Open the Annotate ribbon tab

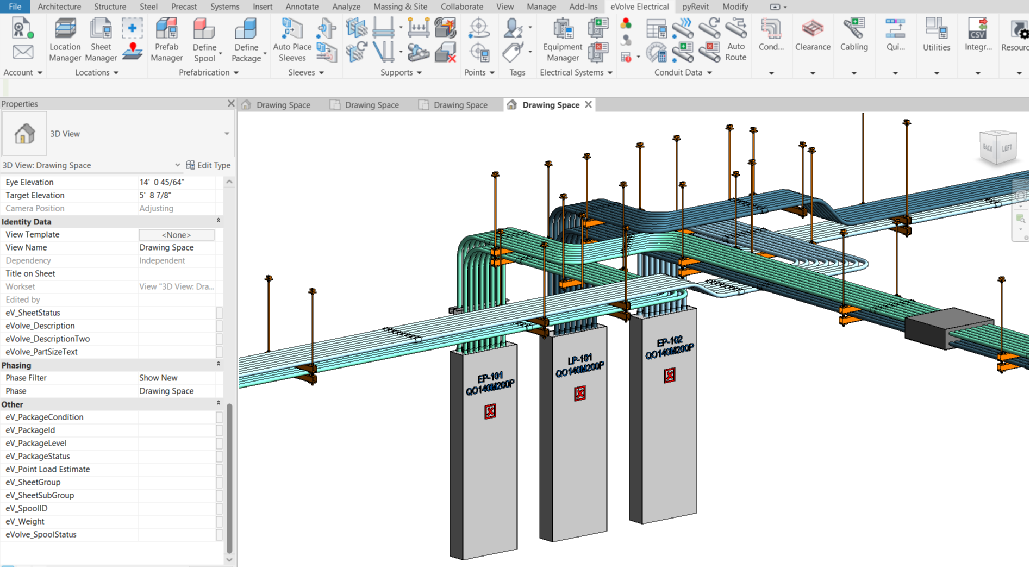coord(302,7)
